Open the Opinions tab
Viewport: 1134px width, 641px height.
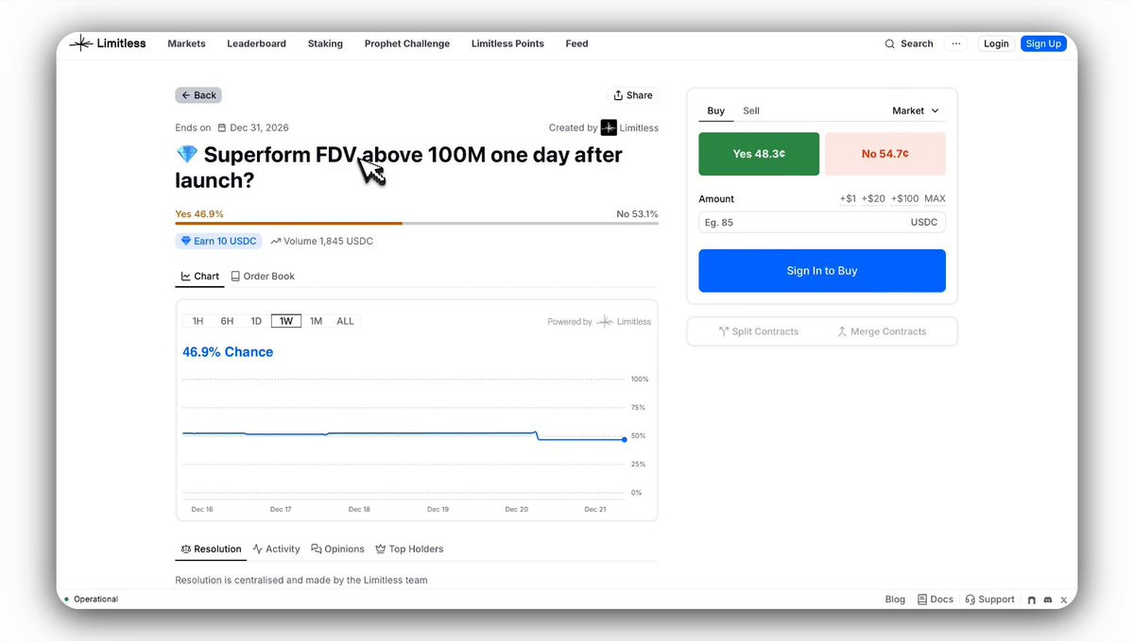pos(337,549)
